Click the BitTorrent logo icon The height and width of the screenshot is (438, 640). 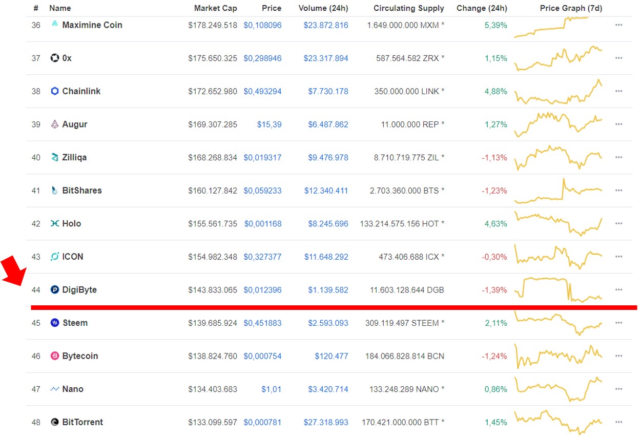click(55, 422)
